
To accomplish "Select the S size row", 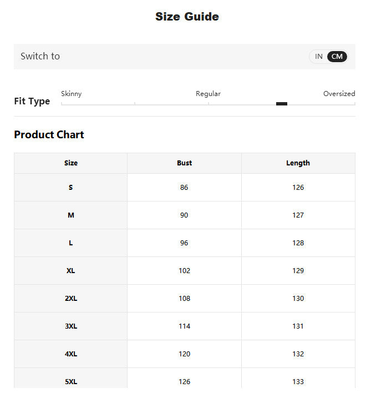I will click(x=185, y=187).
